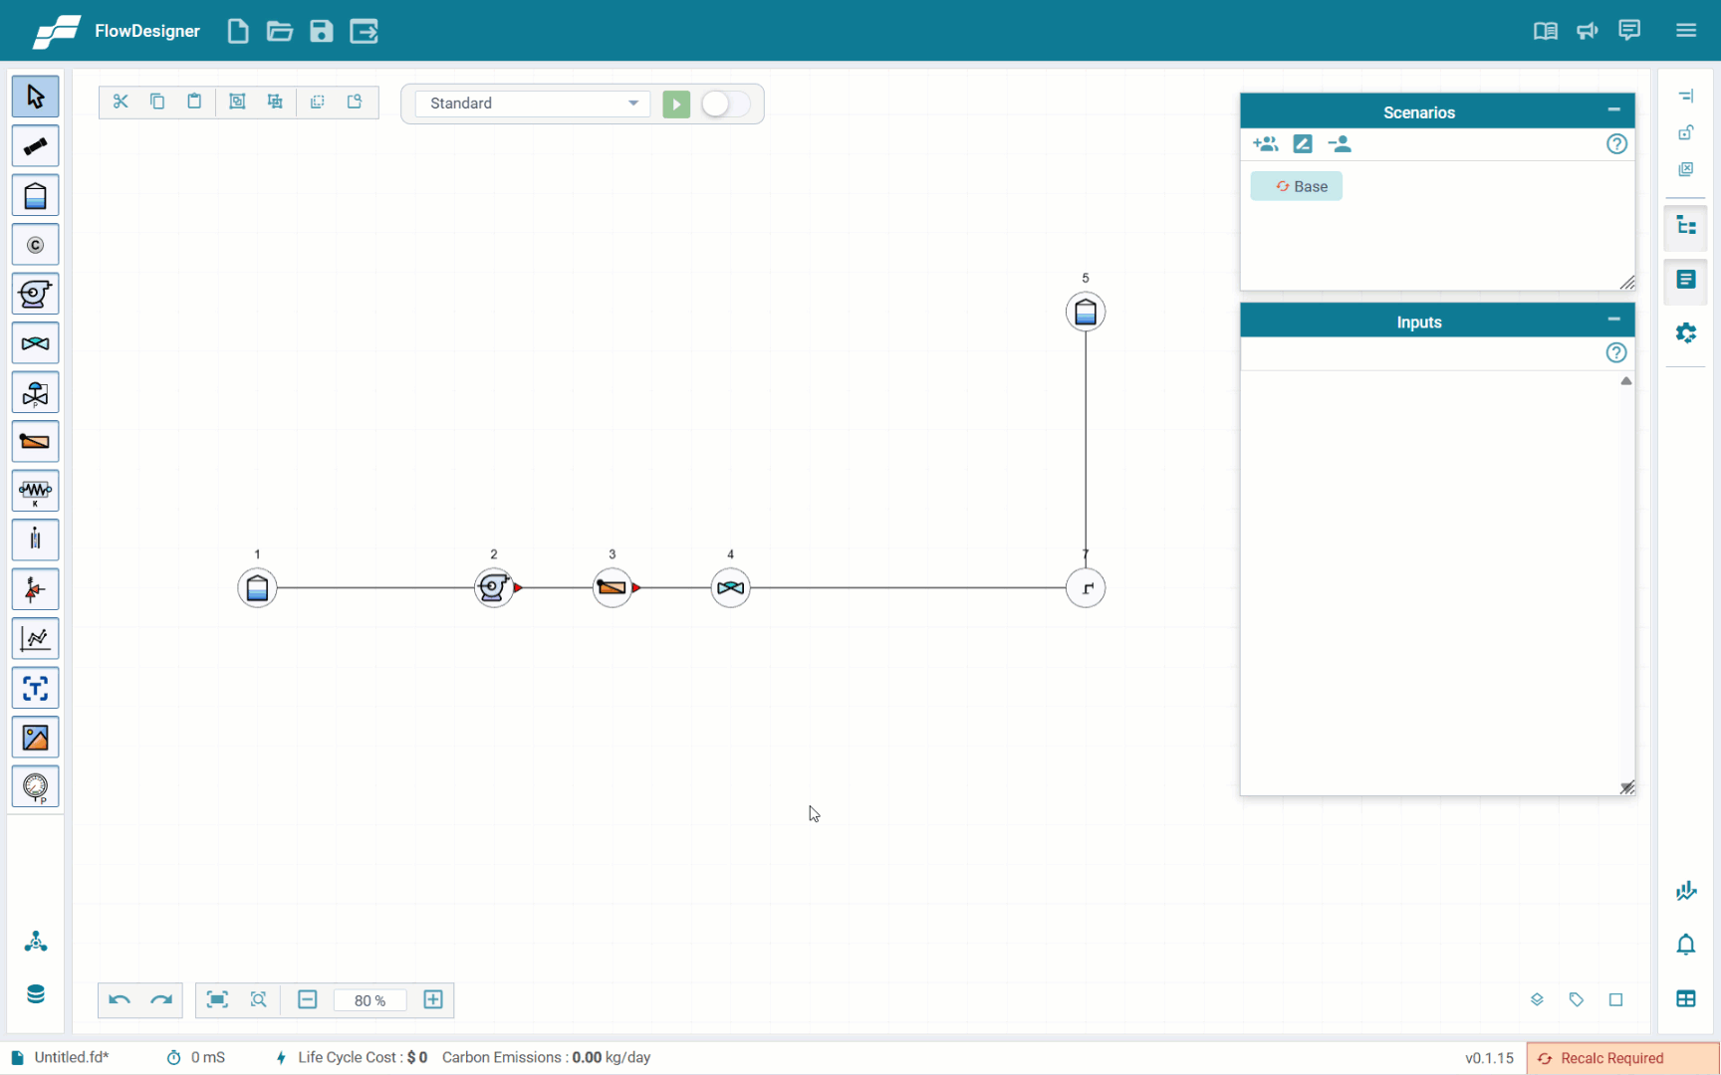Image resolution: width=1721 pixels, height=1075 pixels.
Task: Select the text annotation tool
Action: click(x=35, y=689)
